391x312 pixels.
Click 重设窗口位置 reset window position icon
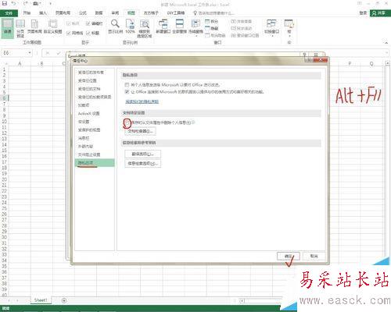click(233, 35)
